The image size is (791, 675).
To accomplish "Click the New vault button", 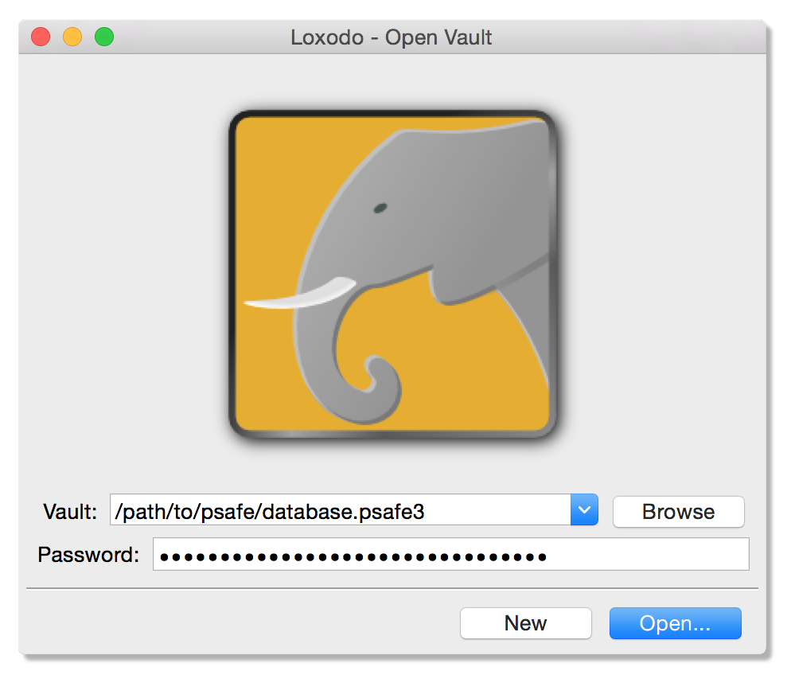I will tap(526, 623).
